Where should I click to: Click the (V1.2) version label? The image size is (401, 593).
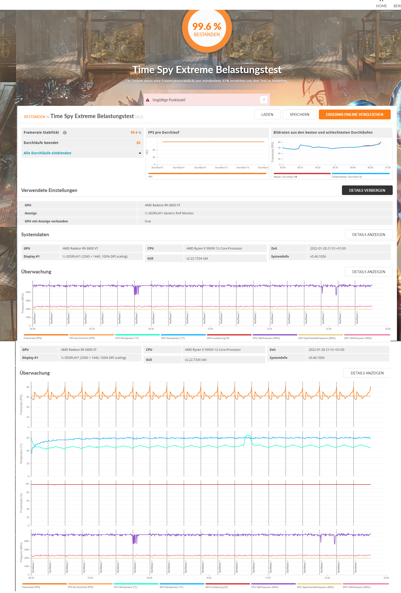(x=139, y=117)
